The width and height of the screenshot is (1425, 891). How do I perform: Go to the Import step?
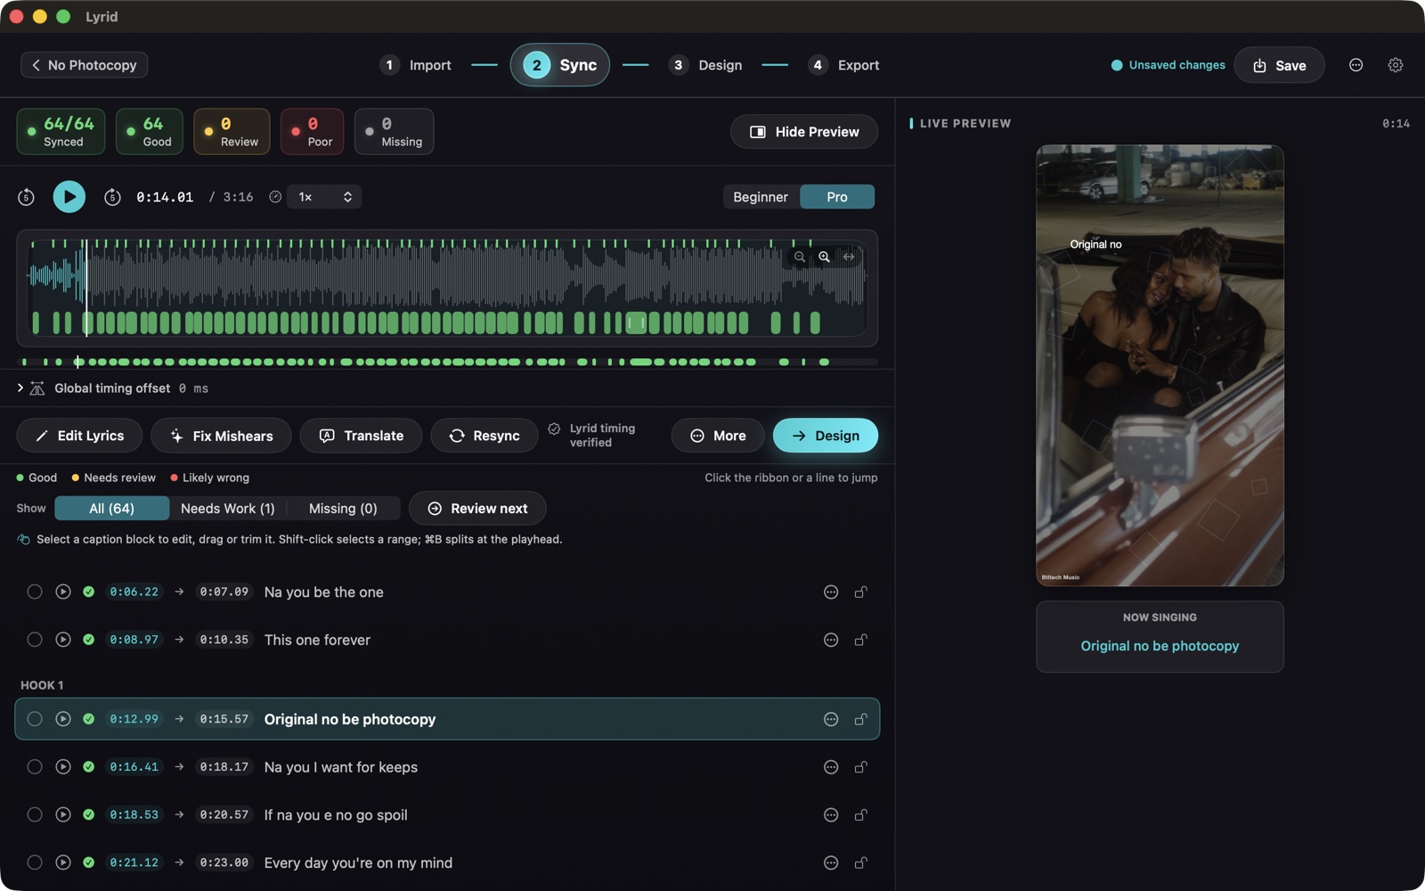(x=416, y=65)
